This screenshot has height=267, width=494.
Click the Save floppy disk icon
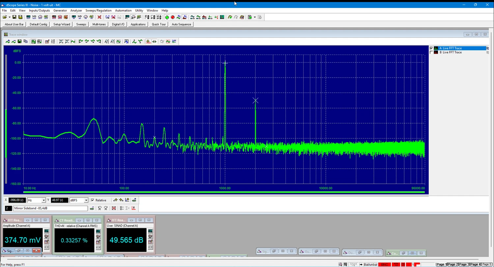(15, 17)
